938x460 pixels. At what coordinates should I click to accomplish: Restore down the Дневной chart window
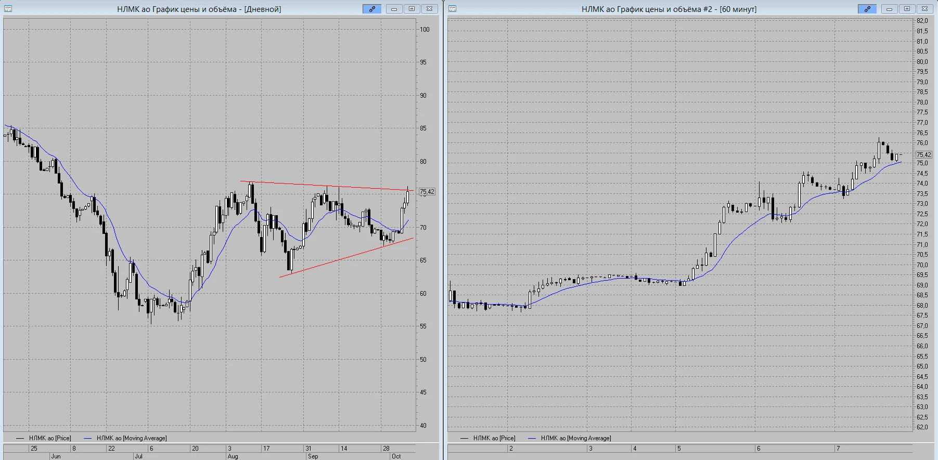(x=412, y=9)
